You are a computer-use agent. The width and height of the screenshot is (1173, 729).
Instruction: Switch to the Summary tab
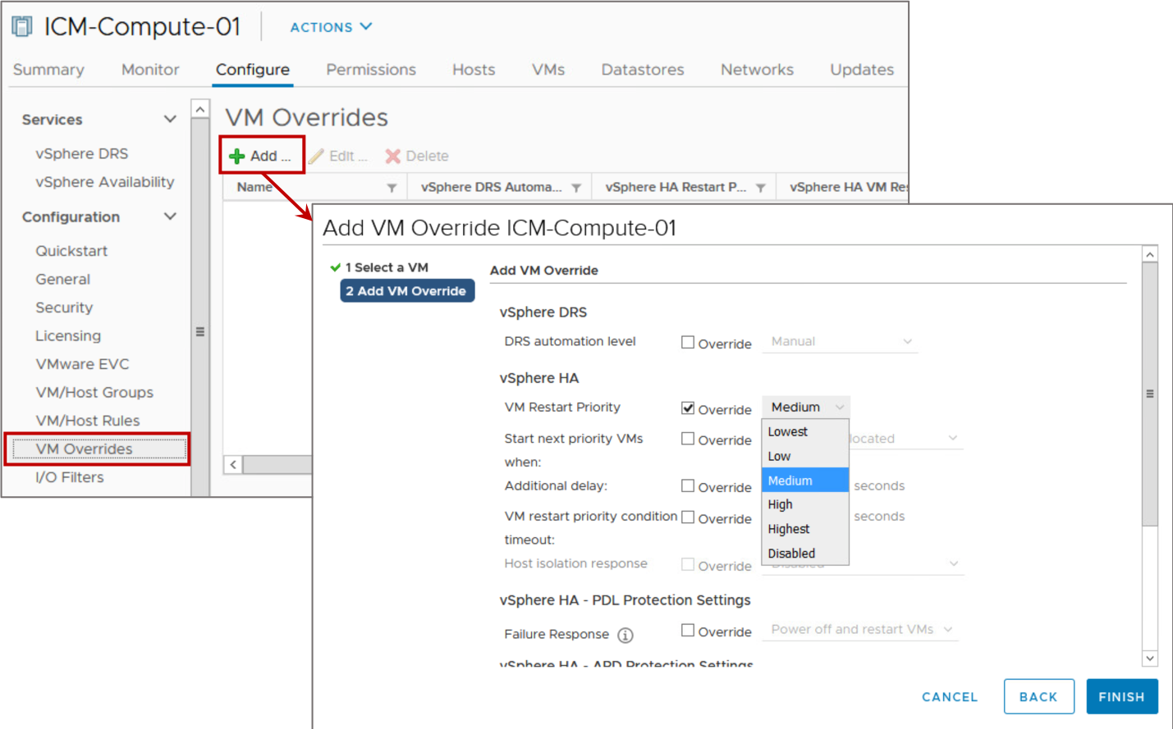pos(48,70)
